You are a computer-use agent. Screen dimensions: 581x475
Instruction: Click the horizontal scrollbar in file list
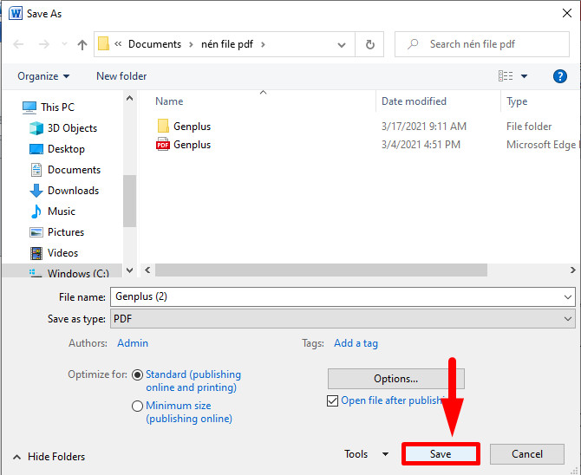[347, 270]
